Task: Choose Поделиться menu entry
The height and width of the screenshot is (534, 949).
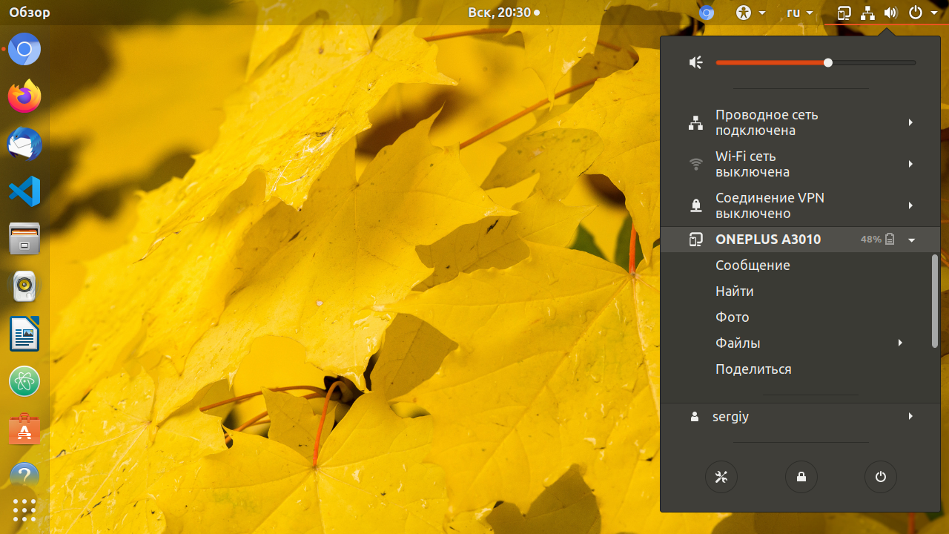Action: tap(753, 369)
